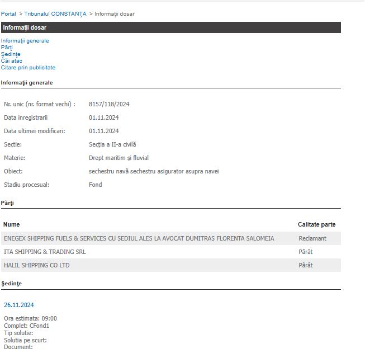Viewport: 365px width, 353px height.
Task: Click the Citare prin publicitate link
Action: [x=28, y=68]
